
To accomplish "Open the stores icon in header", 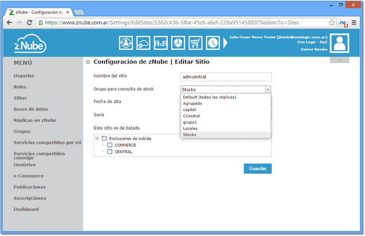I will click(161, 43).
